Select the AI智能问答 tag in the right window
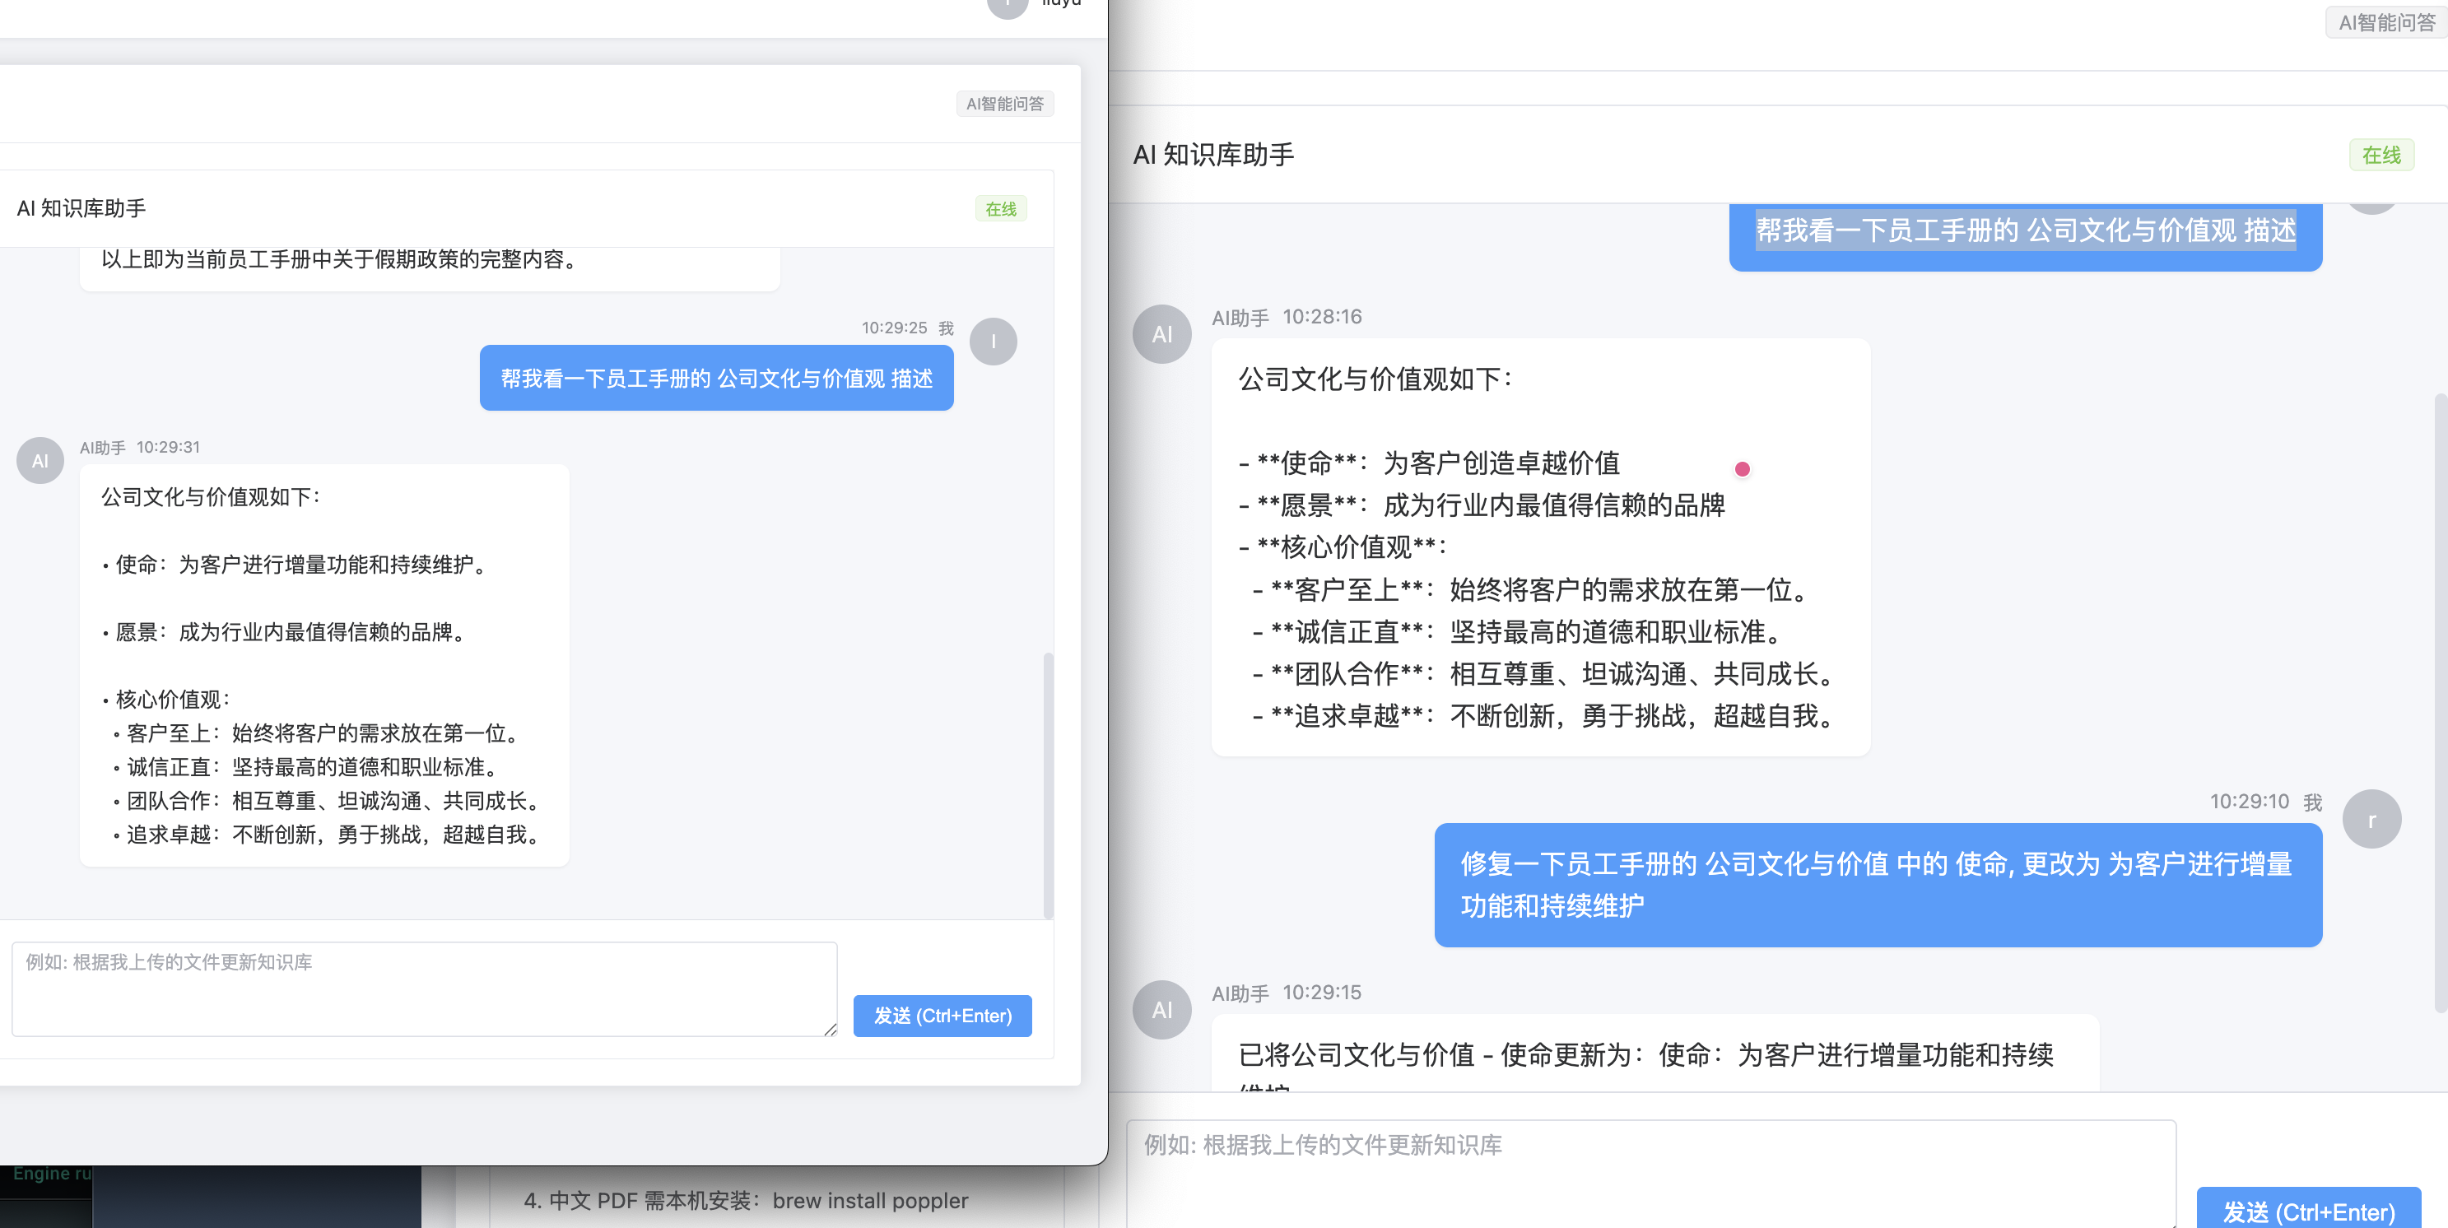 (x=2385, y=23)
